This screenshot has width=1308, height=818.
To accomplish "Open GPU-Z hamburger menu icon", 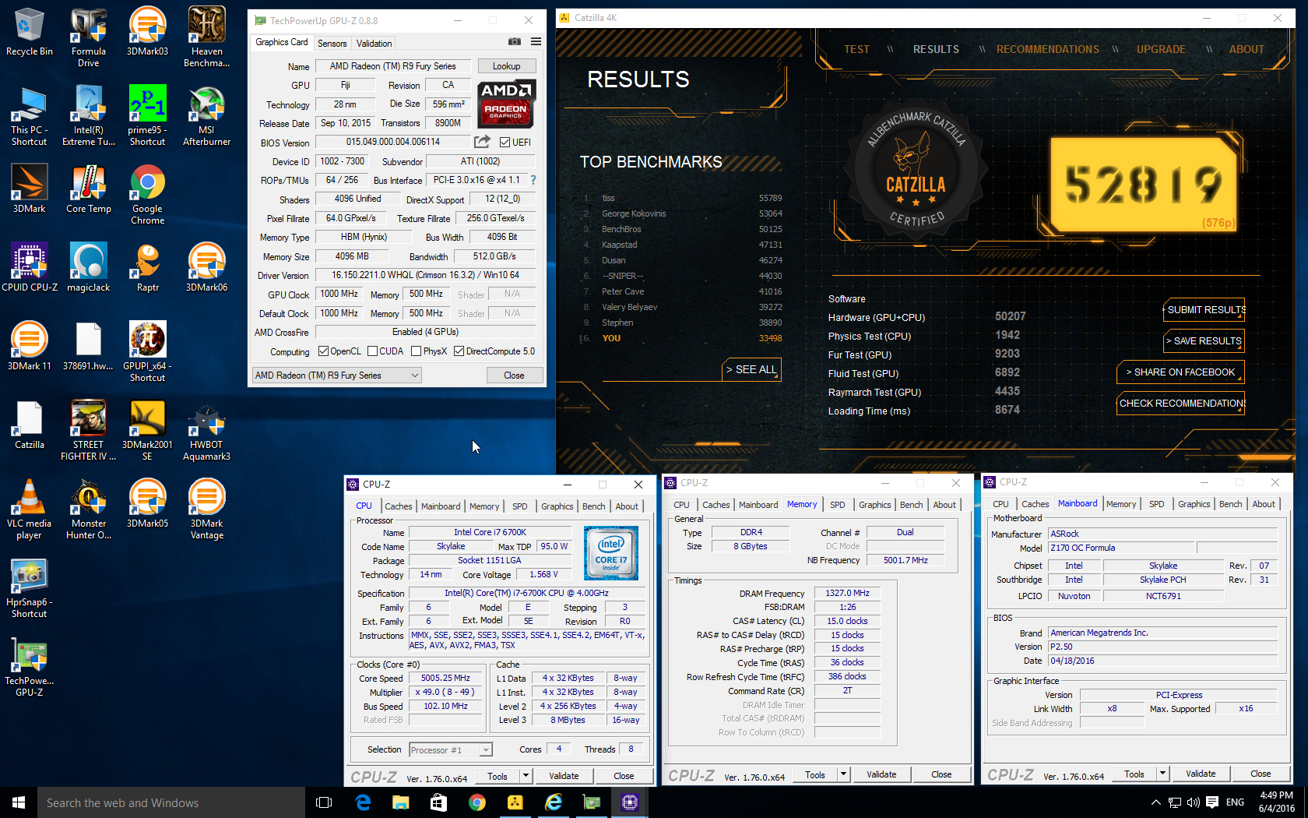I will [x=536, y=41].
